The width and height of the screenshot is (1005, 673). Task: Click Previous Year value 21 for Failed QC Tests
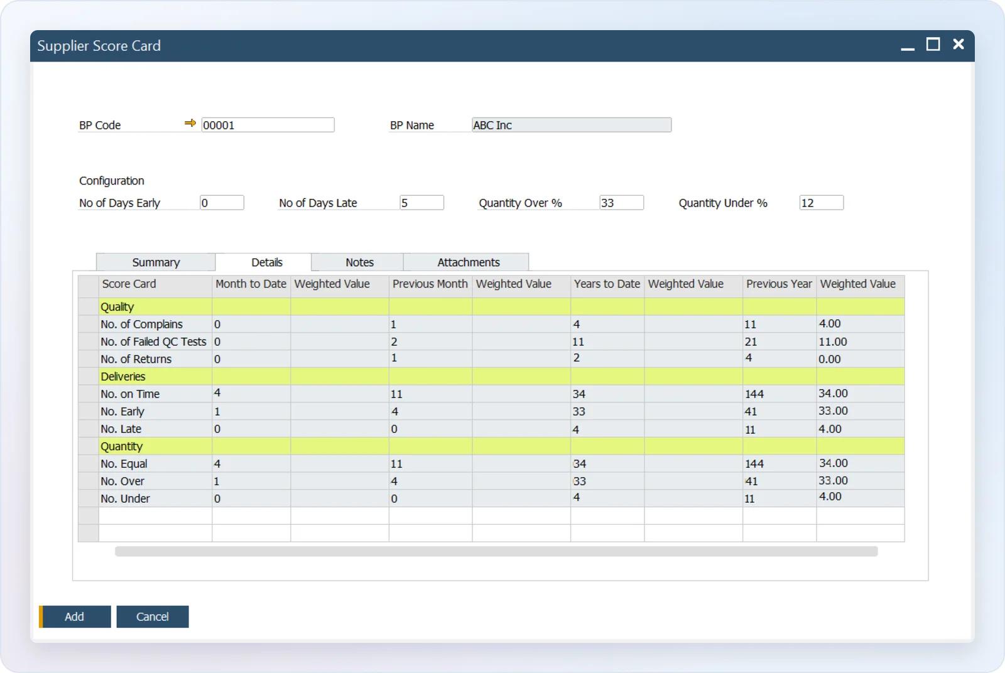751,342
